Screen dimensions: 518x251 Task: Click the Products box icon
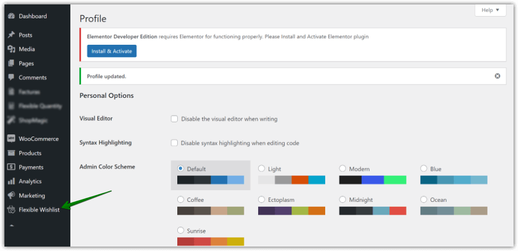point(11,153)
